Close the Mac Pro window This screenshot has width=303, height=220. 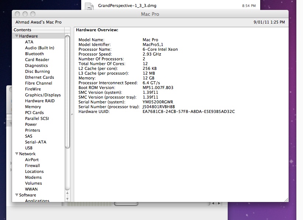point(17,14)
